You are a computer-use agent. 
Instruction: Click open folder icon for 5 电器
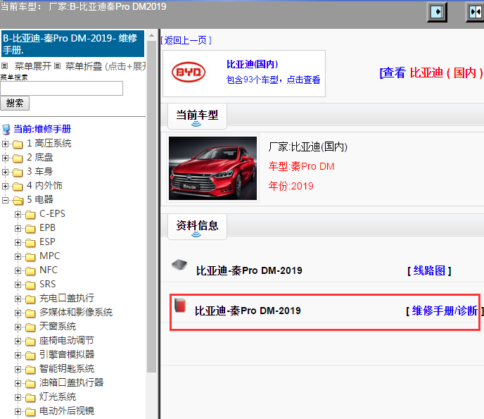point(18,201)
